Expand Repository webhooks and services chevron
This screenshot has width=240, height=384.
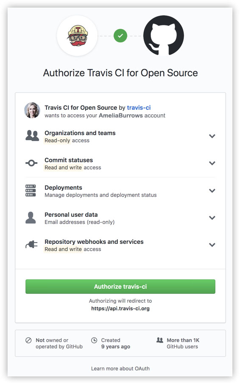212,245
